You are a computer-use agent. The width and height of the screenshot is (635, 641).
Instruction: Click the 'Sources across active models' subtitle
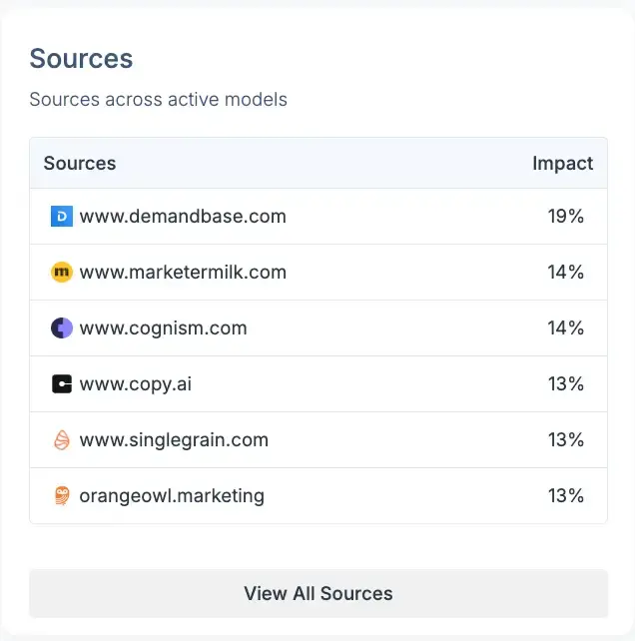click(158, 99)
